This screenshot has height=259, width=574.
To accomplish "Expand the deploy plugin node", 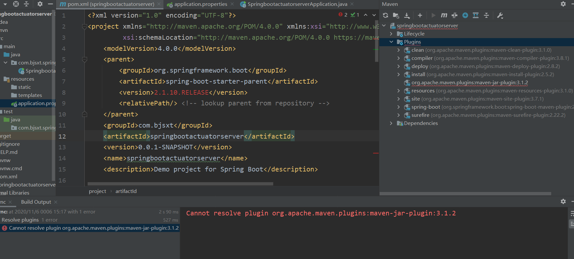I will click(399, 66).
